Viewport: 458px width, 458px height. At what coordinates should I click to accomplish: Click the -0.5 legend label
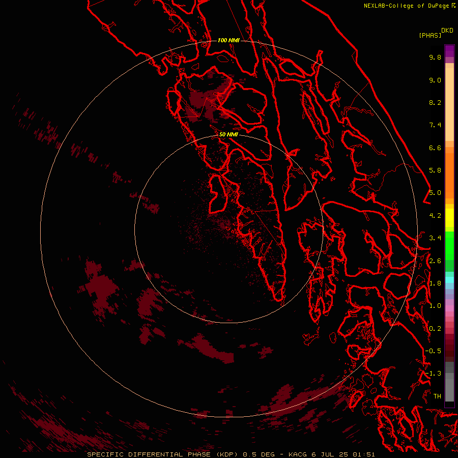pos(433,351)
